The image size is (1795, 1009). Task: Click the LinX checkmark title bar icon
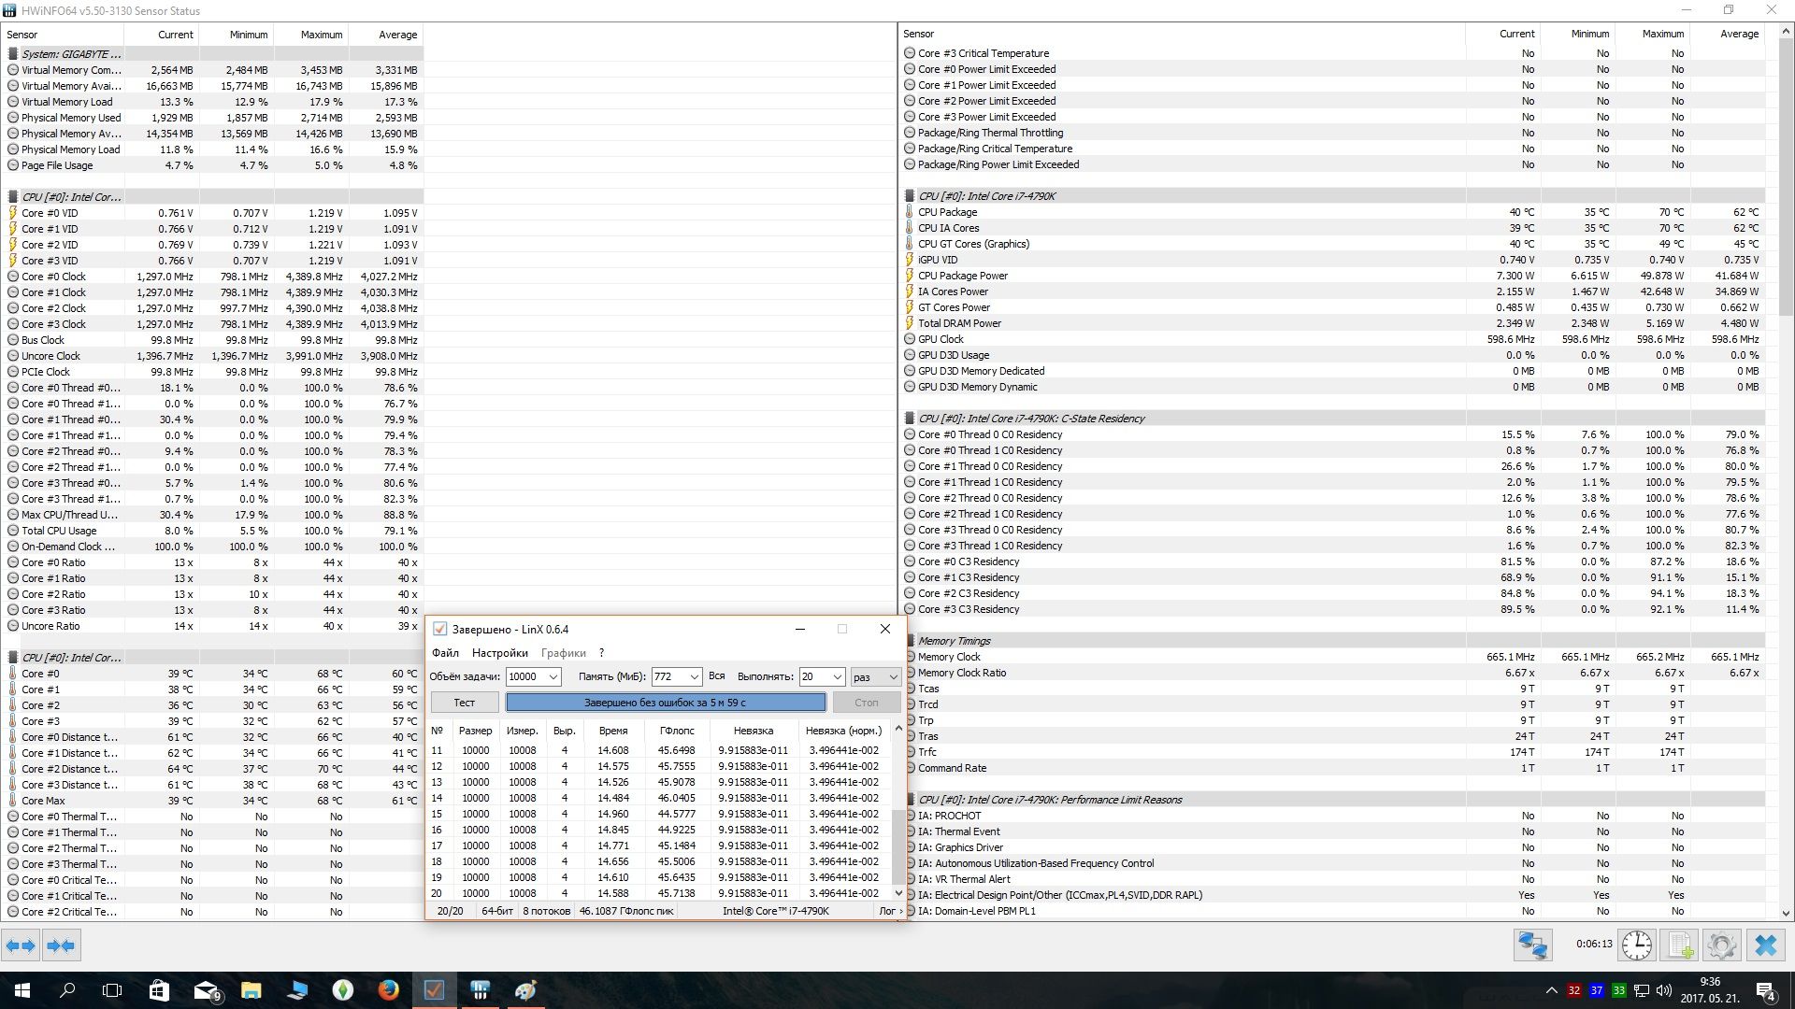click(x=440, y=629)
